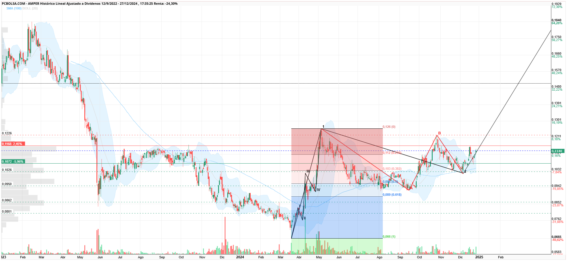Viewport: 567px width, 261px height.
Task: Click the 0,1140 current price label
Action: tap(558, 151)
